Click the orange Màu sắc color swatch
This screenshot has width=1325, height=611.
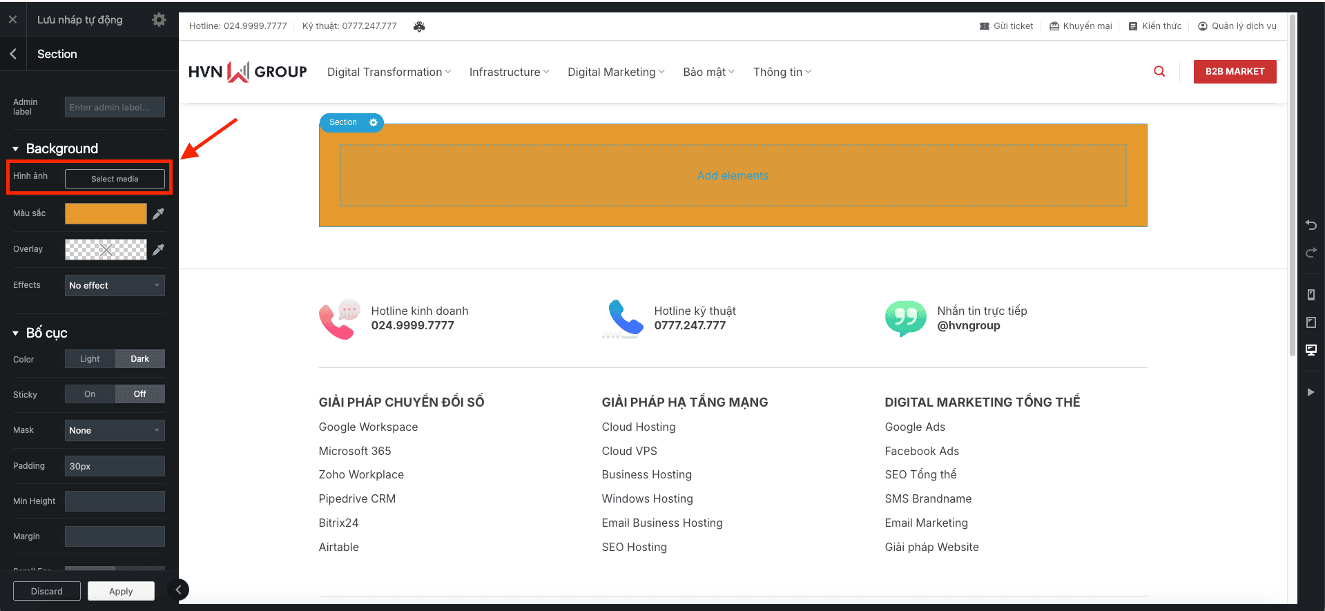(x=106, y=214)
